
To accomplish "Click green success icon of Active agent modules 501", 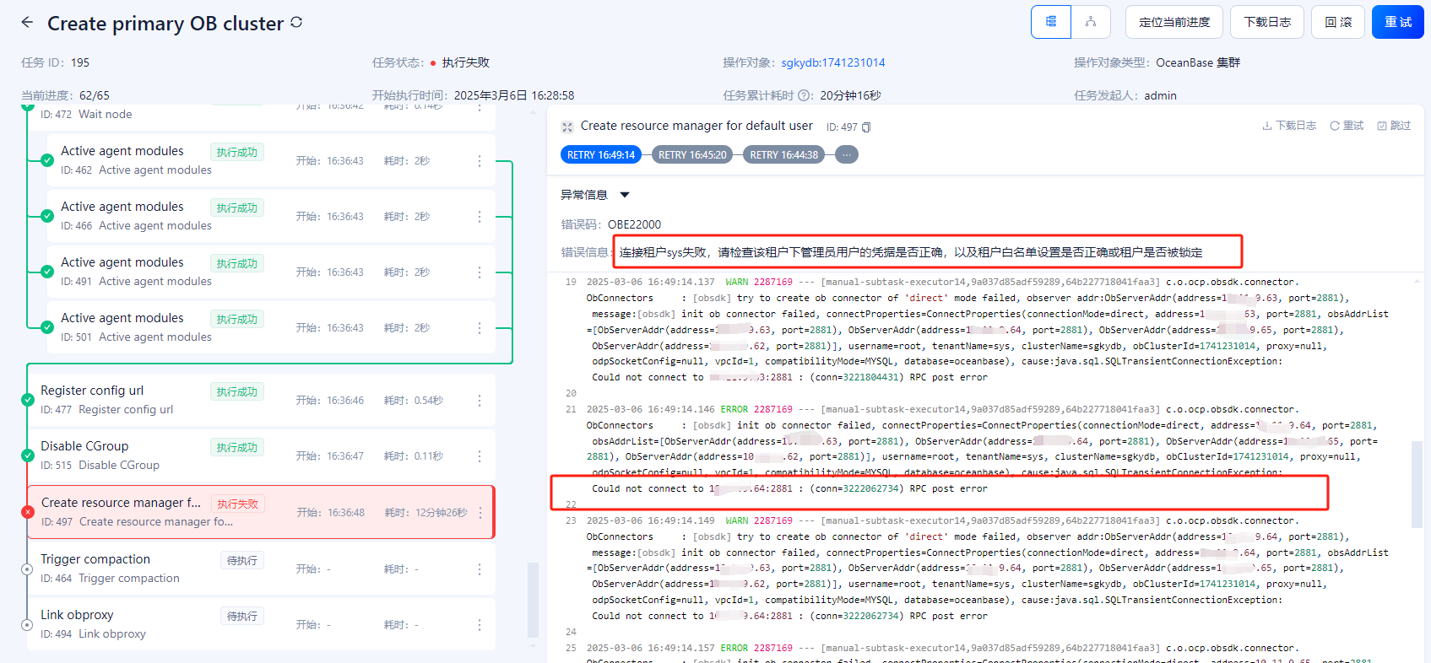I will click(x=47, y=327).
